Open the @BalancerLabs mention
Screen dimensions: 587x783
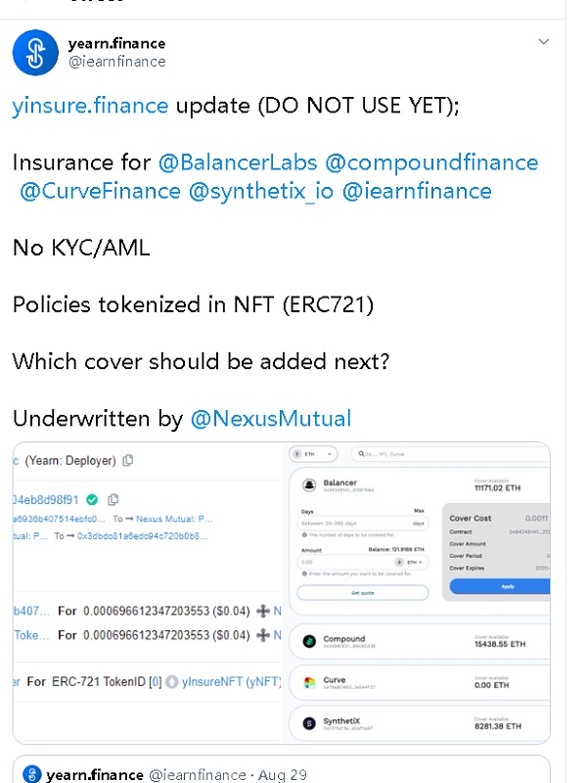click(237, 162)
